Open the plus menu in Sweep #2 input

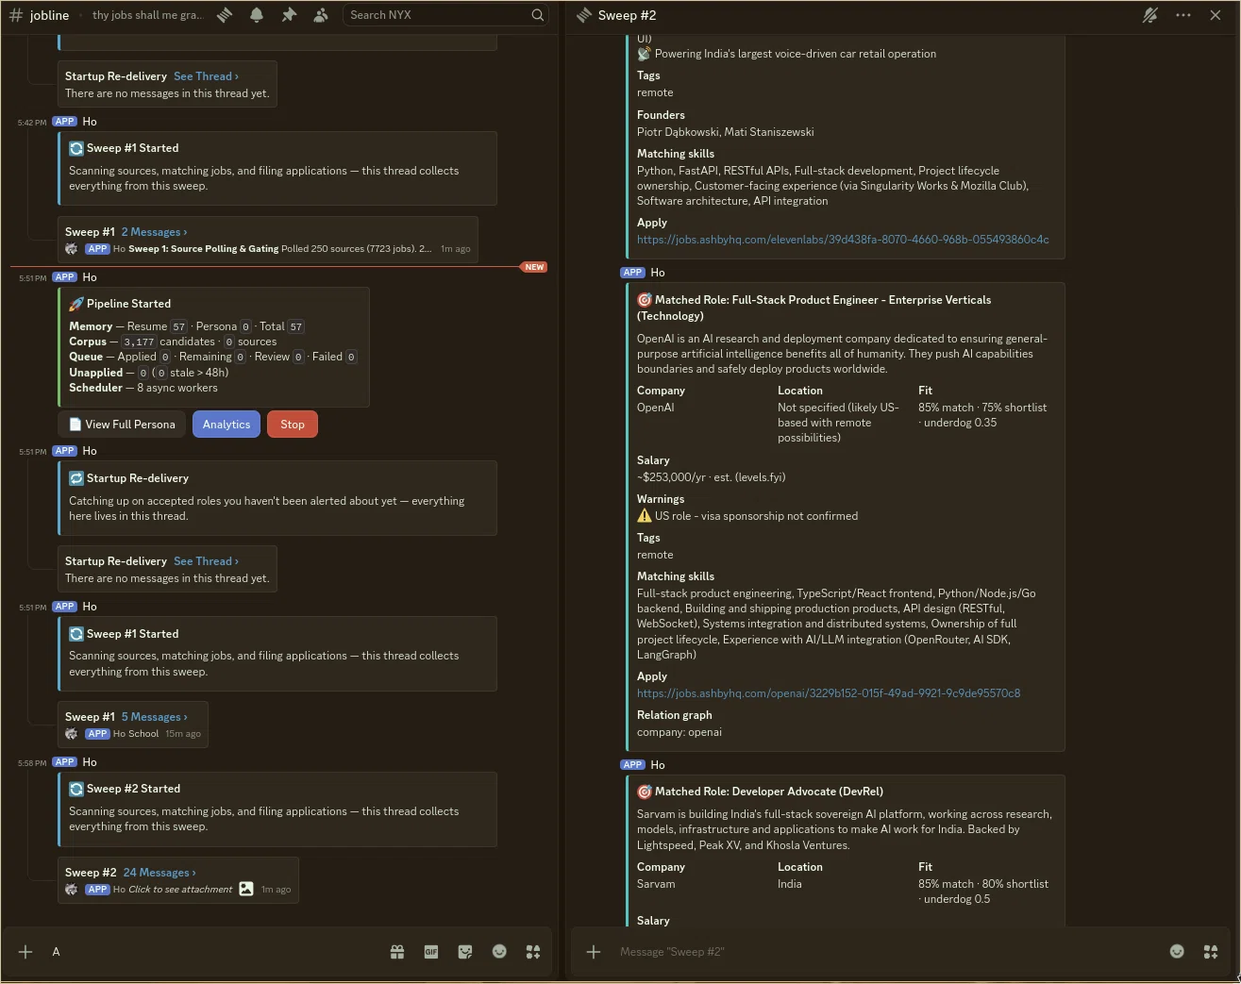coord(594,952)
